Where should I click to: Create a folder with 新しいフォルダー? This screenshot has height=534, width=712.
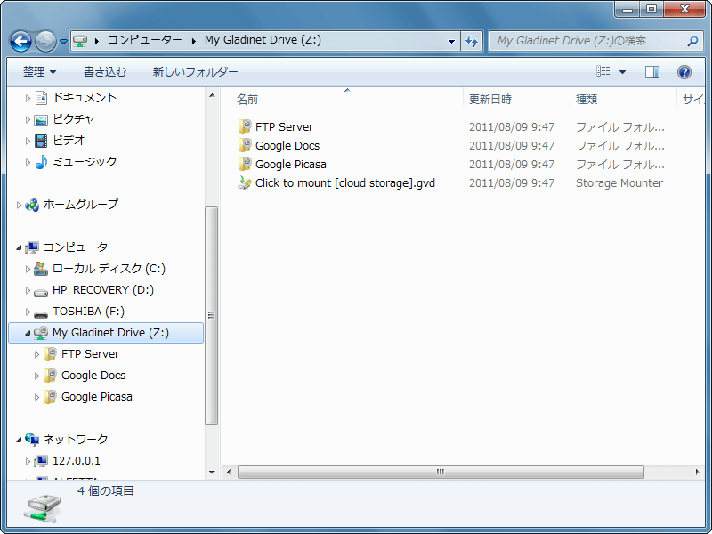point(195,72)
